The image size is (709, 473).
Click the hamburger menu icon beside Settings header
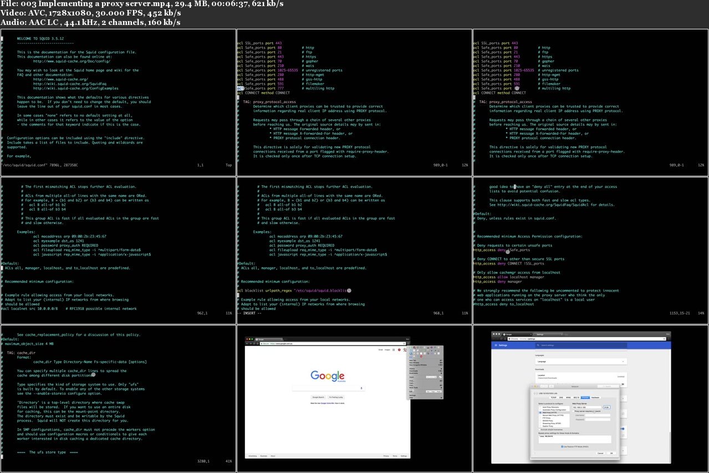click(495, 345)
